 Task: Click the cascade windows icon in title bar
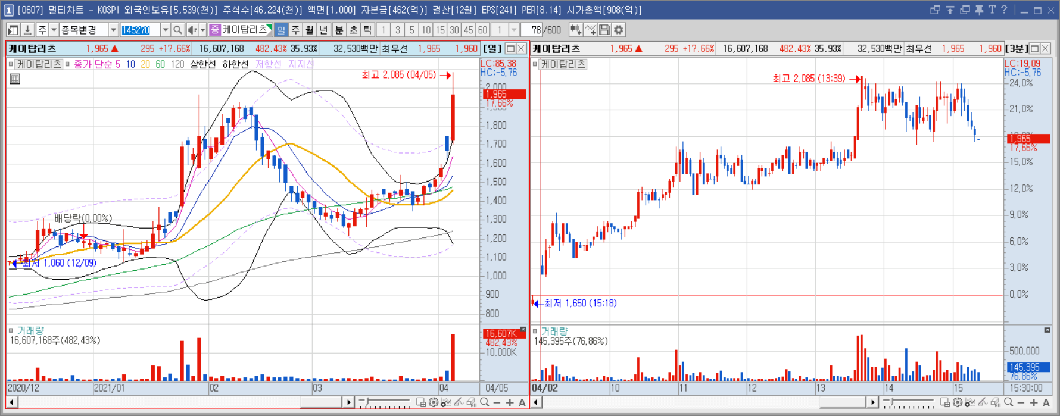(935, 10)
